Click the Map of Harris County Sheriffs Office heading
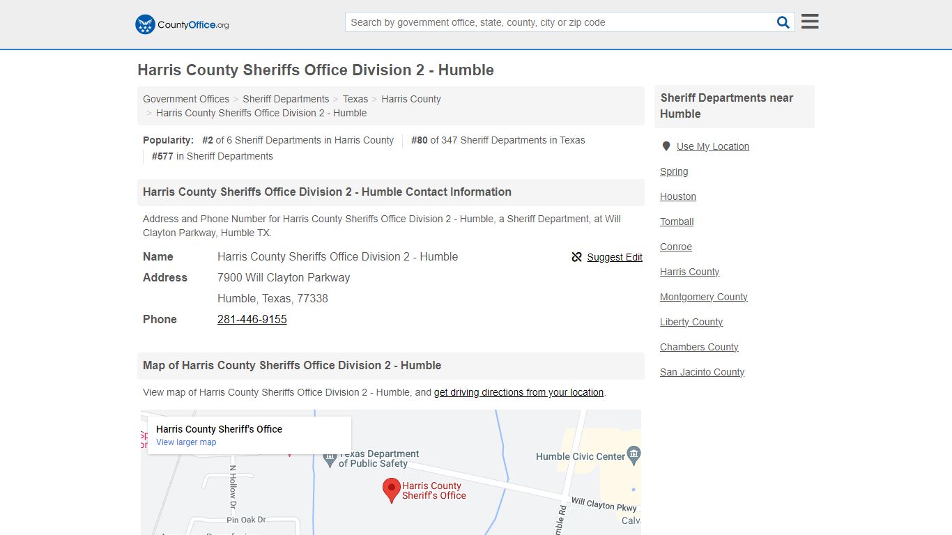952x535 pixels. click(x=292, y=366)
